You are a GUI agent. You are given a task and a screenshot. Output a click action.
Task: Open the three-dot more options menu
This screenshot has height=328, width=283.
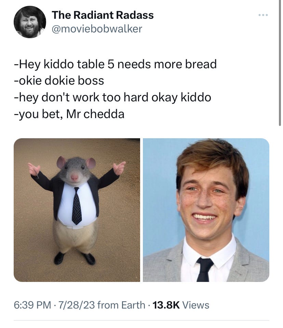point(263,15)
